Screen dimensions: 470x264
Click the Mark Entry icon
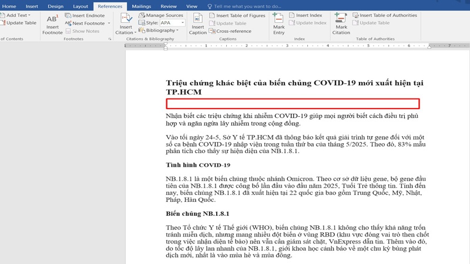point(278,22)
